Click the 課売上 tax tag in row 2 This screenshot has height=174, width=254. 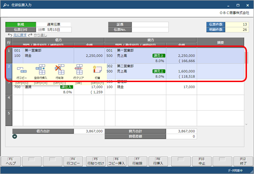(x=159, y=71)
